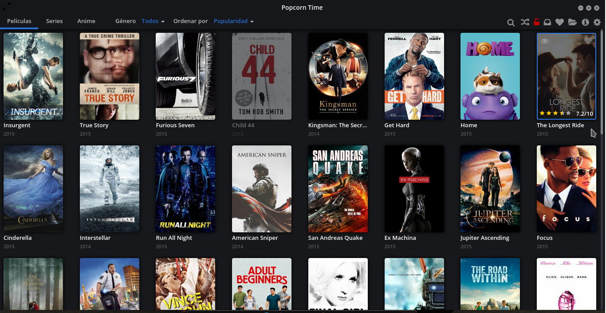Open the Popularidad sort dropdown

(234, 21)
